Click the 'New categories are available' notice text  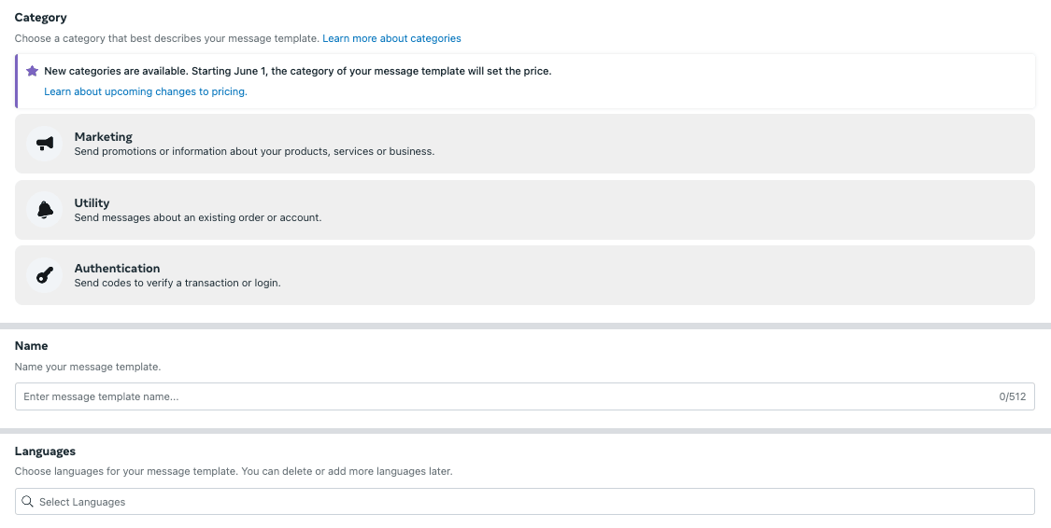pos(297,71)
